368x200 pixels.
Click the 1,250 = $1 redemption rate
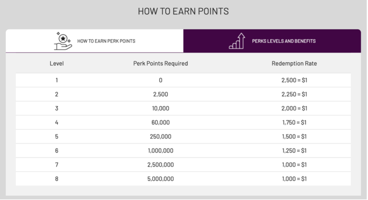click(x=294, y=151)
